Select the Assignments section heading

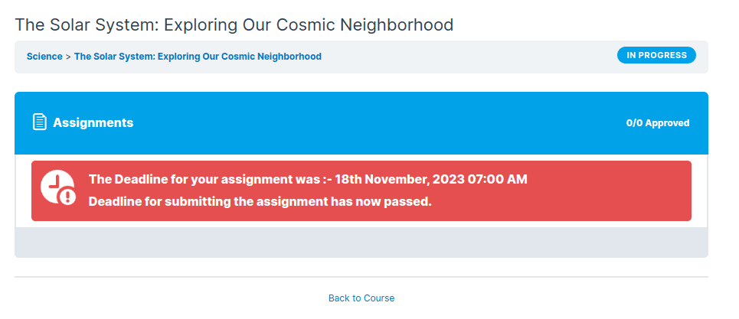point(93,122)
